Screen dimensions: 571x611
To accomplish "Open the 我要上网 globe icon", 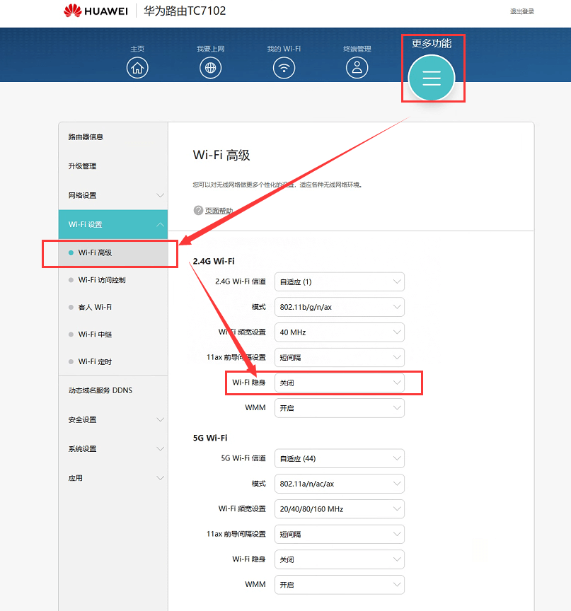I will point(210,68).
